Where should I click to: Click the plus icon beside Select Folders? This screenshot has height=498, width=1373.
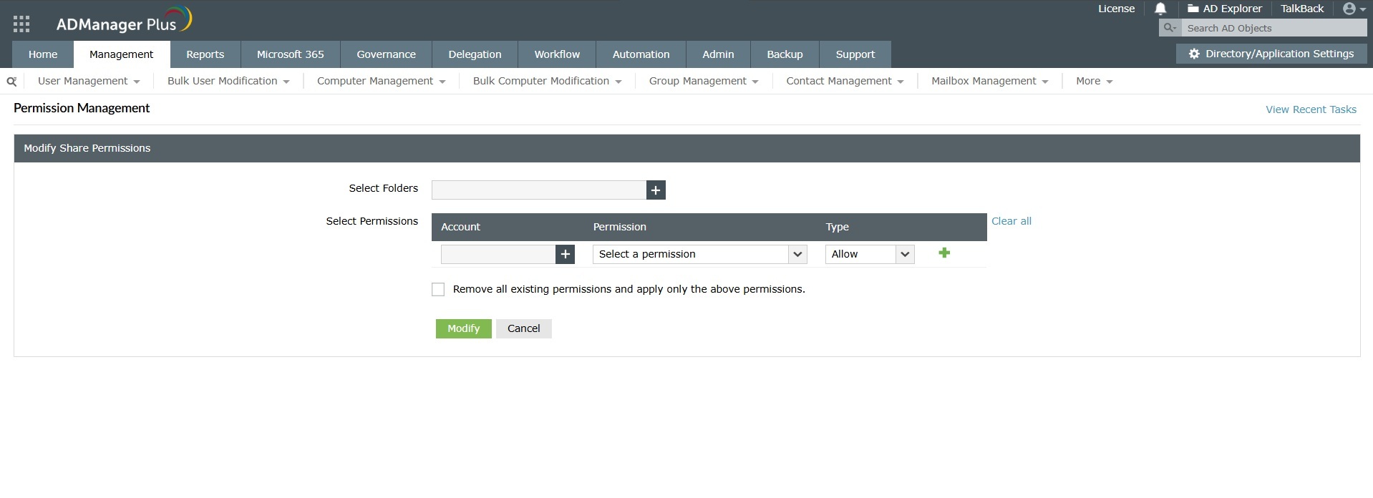pyautogui.click(x=656, y=190)
